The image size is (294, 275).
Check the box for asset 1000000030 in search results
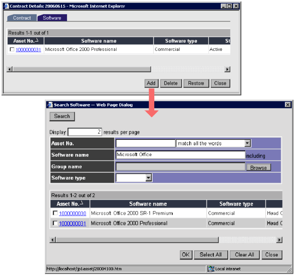point(55,213)
